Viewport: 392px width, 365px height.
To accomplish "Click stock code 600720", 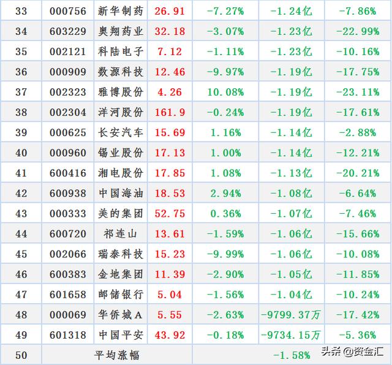I will [x=68, y=234].
